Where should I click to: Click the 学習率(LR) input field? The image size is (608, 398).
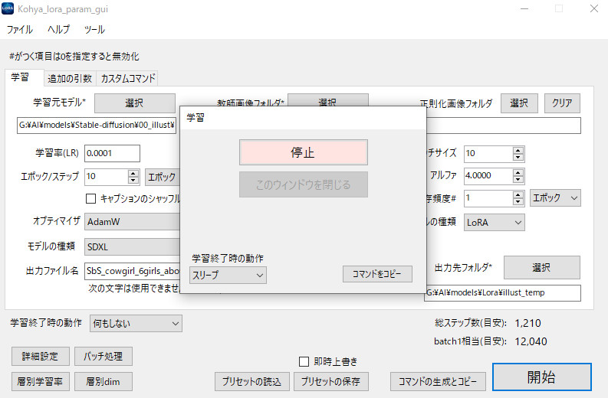tap(112, 153)
